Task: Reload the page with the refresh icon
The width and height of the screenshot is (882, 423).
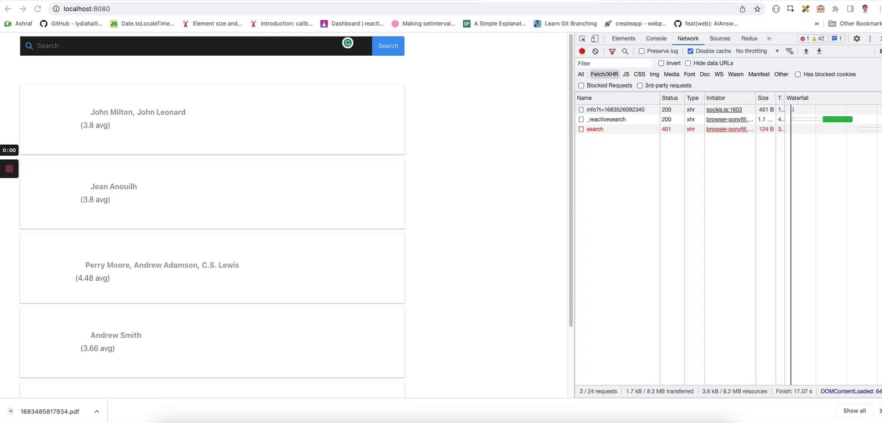Action: click(x=38, y=9)
